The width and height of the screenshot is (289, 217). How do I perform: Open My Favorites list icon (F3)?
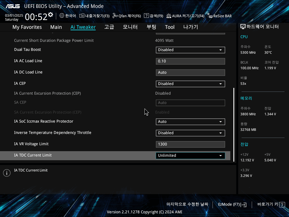[x=82, y=16]
